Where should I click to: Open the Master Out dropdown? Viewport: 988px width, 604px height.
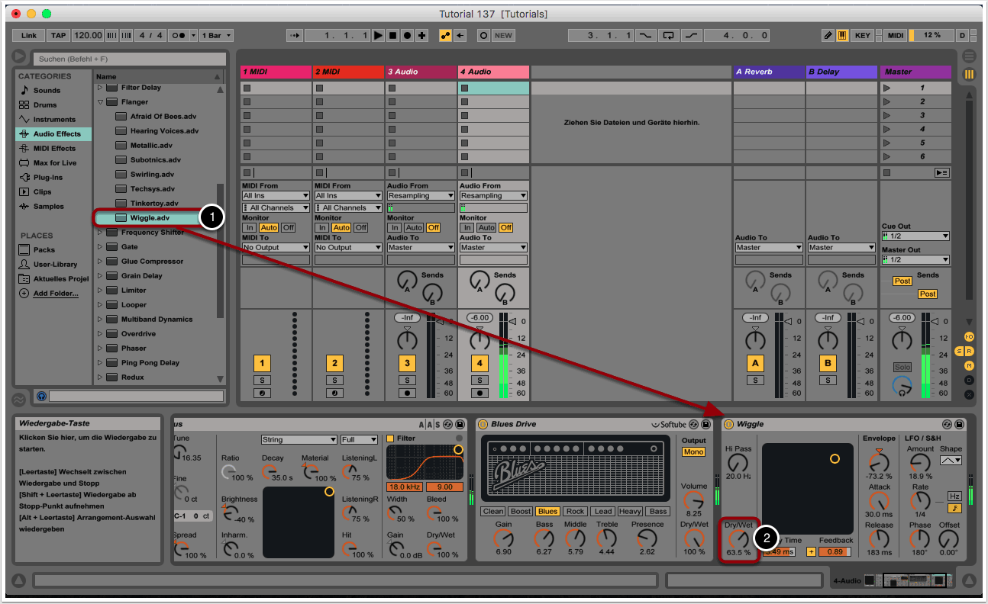click(x=915, y=260)
